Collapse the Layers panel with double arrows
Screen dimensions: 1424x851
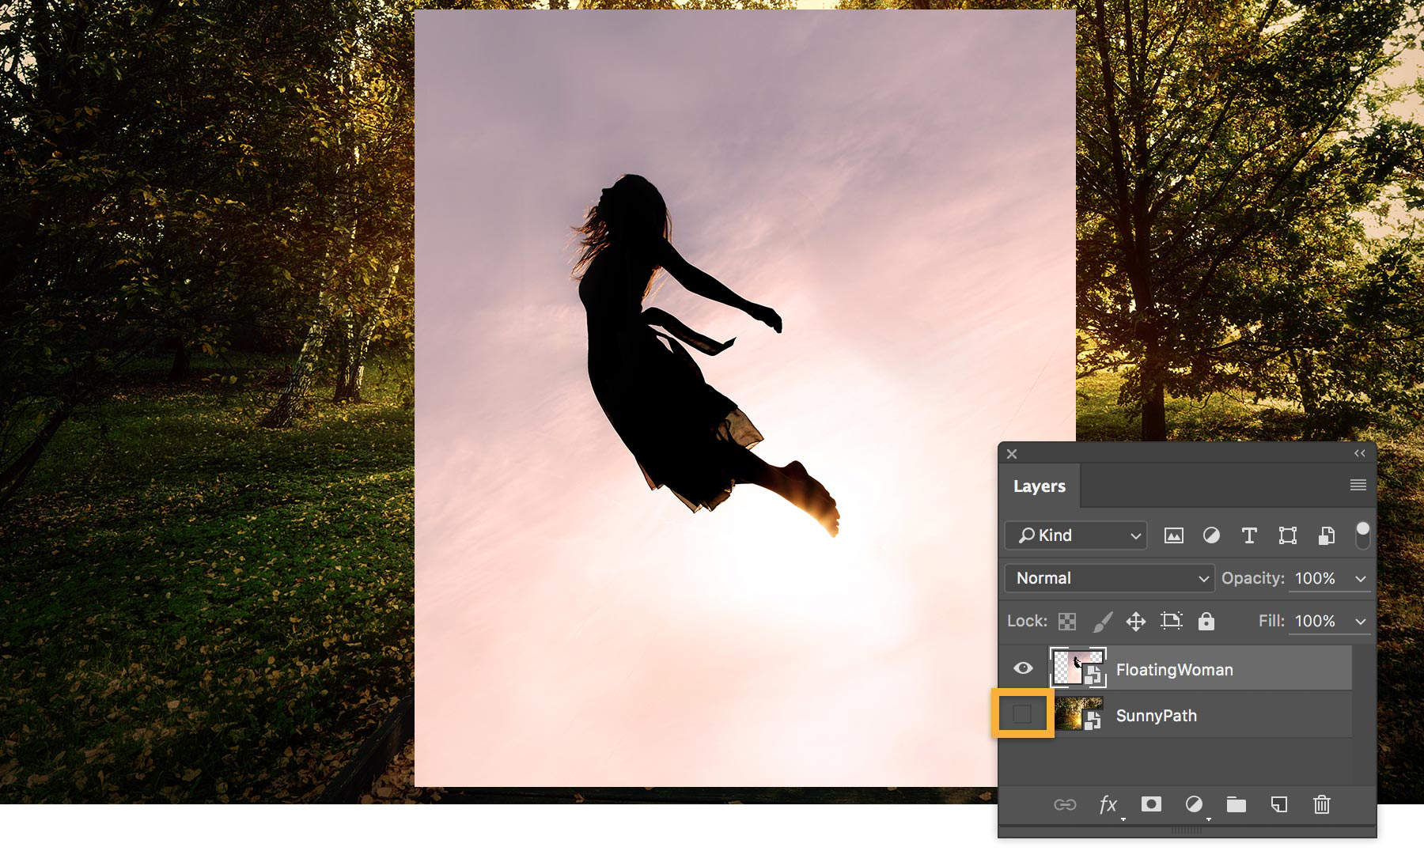click(1359, 453)
